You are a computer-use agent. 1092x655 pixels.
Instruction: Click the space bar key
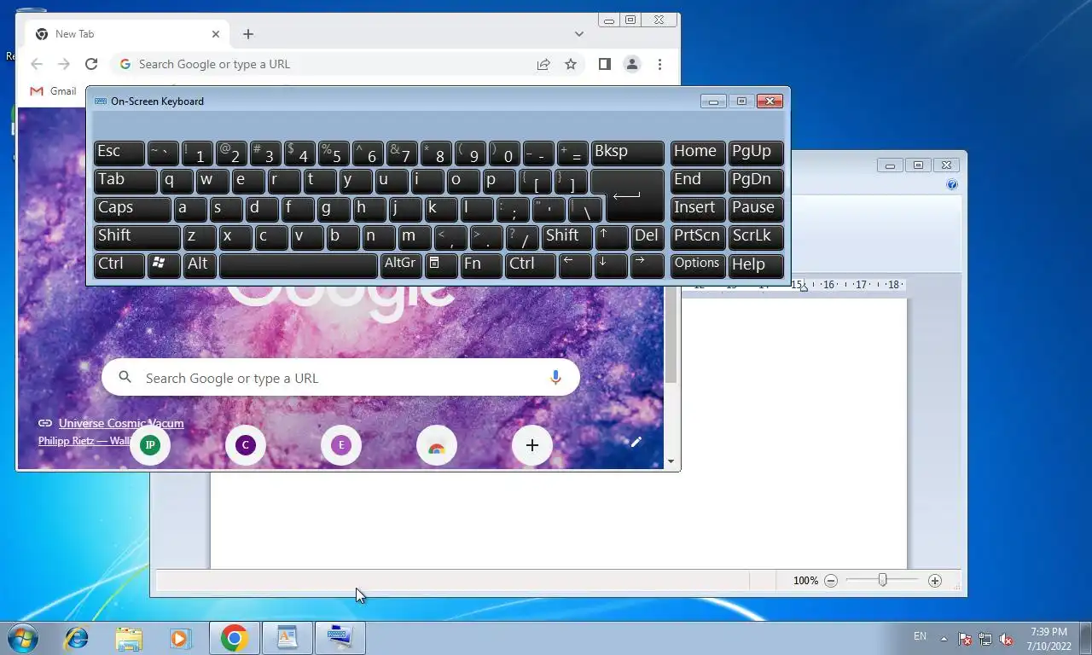point(298,265)
